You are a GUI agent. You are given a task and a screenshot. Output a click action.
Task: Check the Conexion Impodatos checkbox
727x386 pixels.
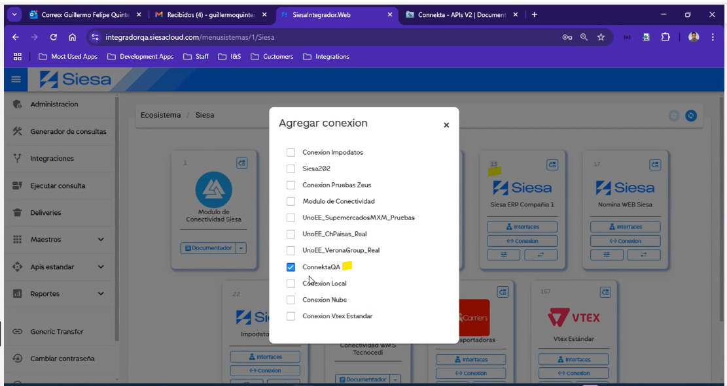coord(291,152)
